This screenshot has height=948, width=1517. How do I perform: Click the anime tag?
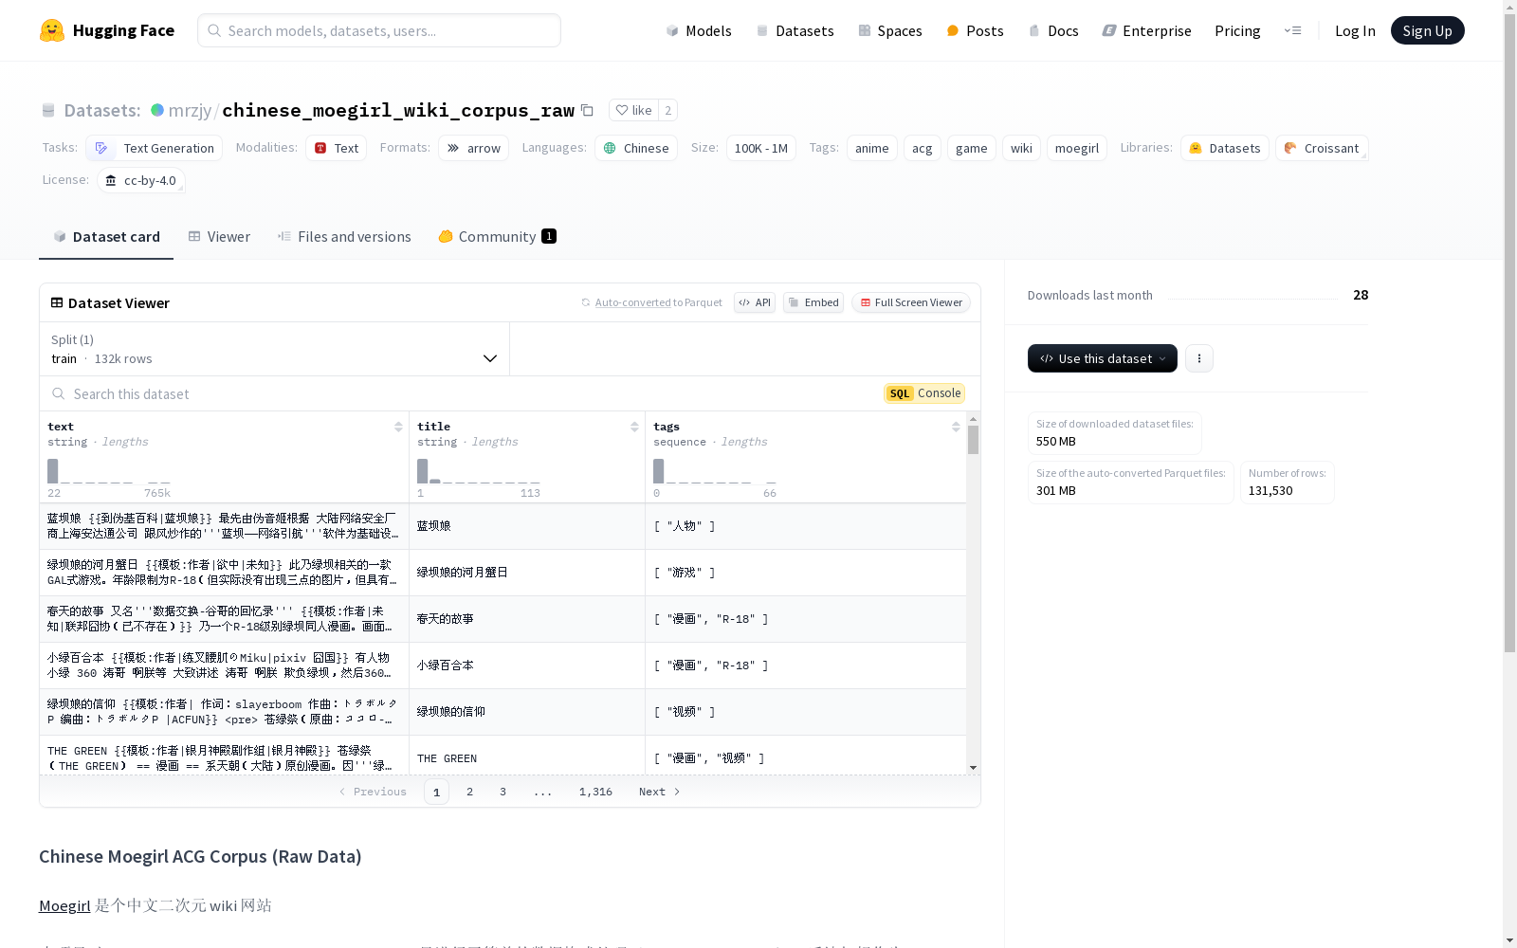tap(871, 148)
